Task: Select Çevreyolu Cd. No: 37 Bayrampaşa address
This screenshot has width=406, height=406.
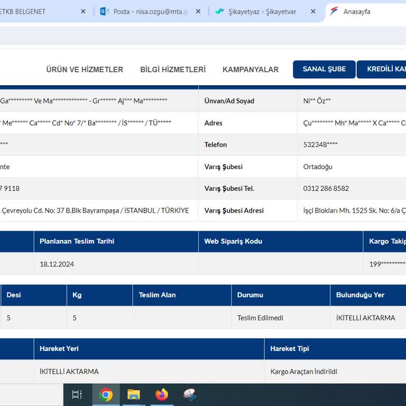Action: pyautogui.click(x=95, y=210)
